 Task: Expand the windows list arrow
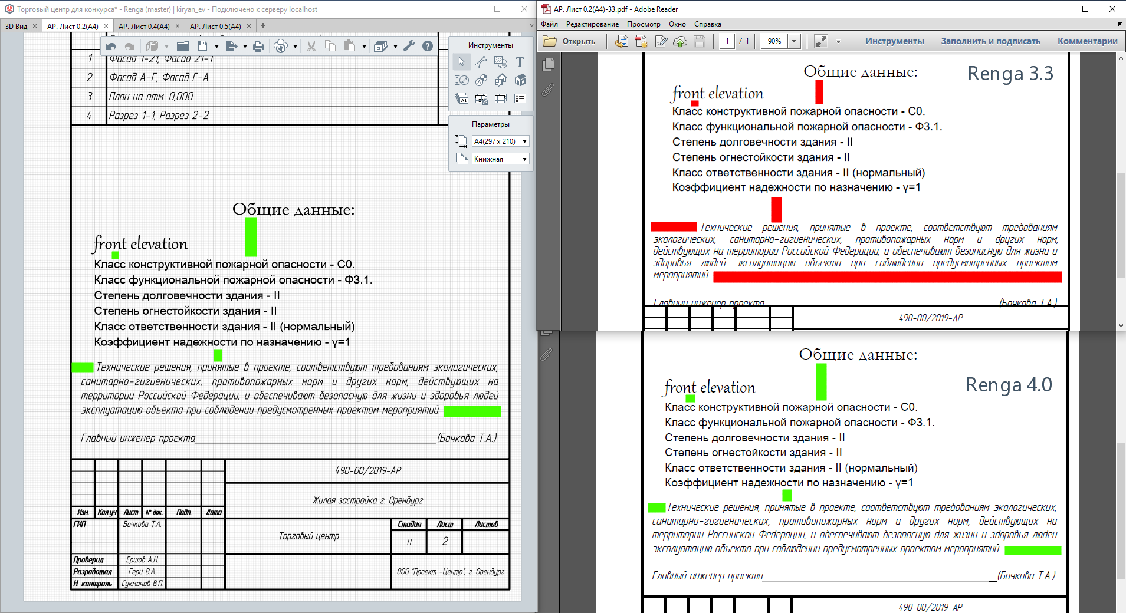tap(395, 47)
